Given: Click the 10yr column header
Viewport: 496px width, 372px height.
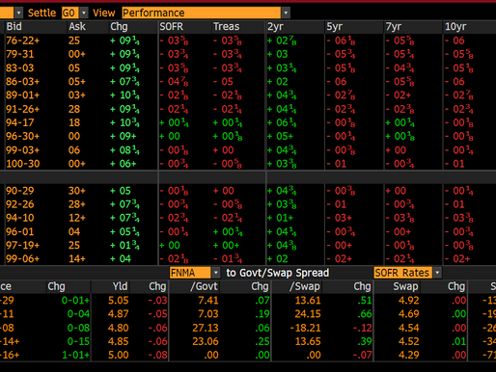Looking at the screenshot, I should click(x=455, y=26).
